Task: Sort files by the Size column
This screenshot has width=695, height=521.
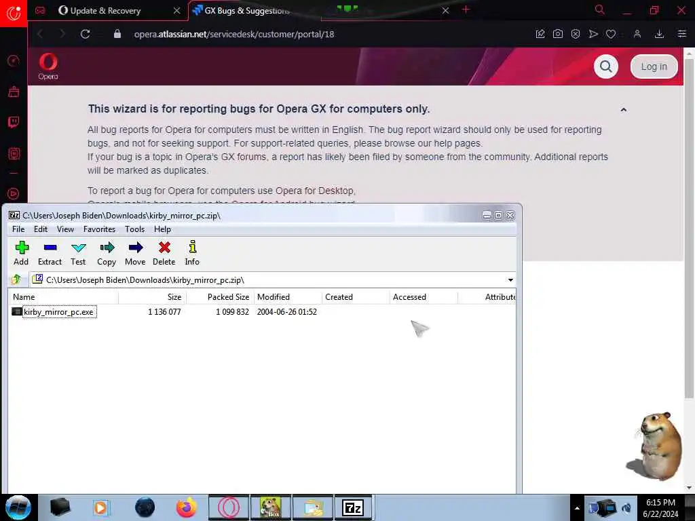Action: [x=153, y=297]
